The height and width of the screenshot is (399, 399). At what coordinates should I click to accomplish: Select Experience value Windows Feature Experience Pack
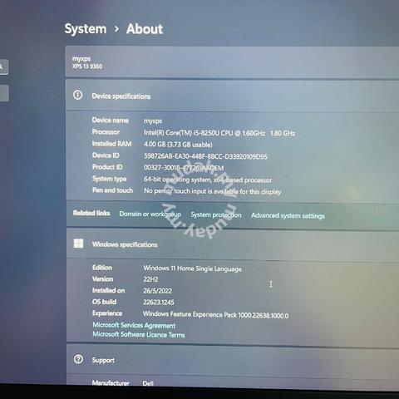point(215,315)
